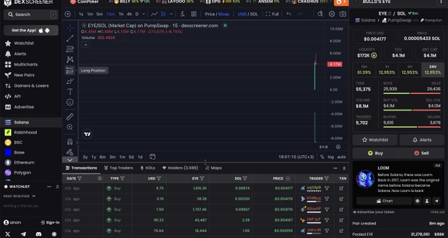This screenshot has width=448, height=238.
Task: Open Solana chain in sidebar
Action: point(31,122)
